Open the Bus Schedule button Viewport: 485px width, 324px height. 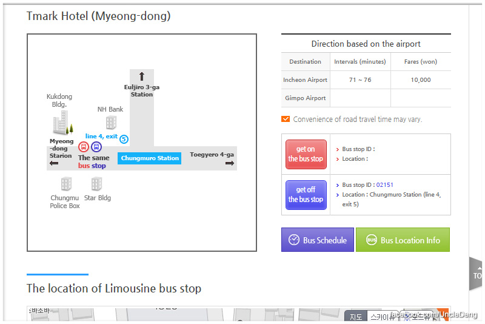click(x=317, y=240)
